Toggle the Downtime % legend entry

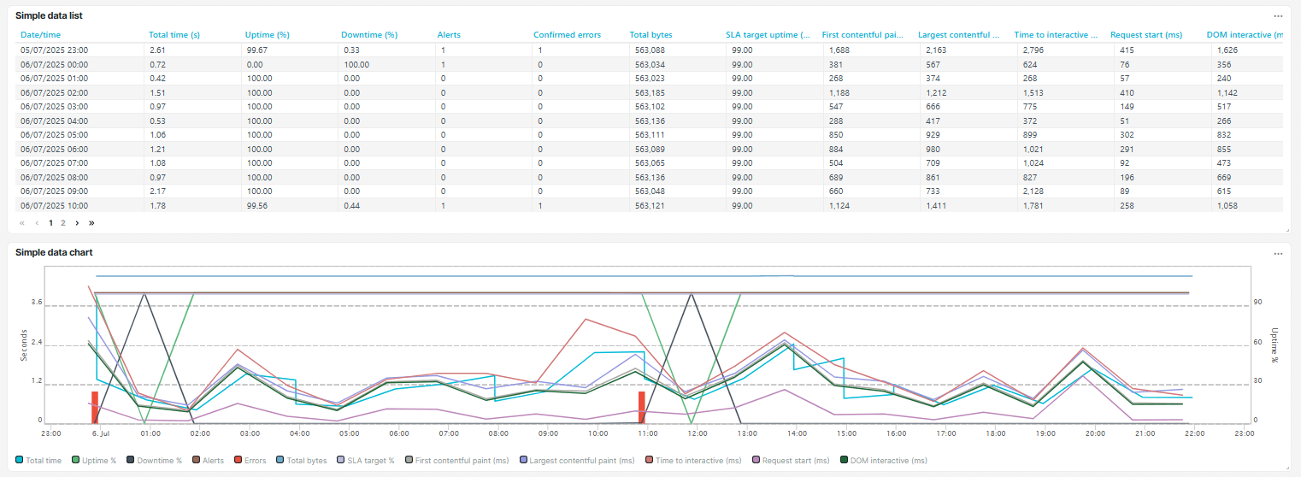154,461
